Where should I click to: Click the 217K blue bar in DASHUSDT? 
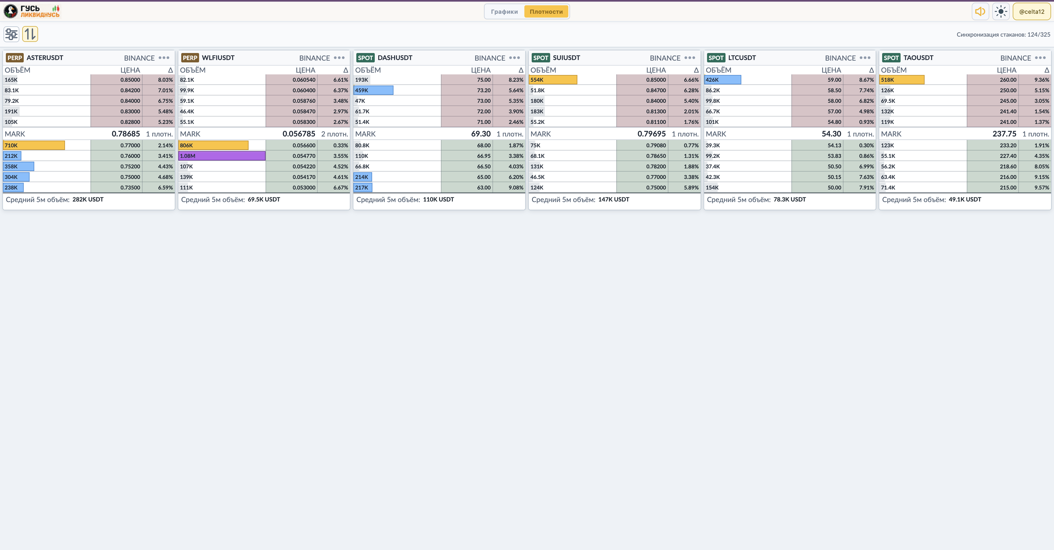363,188
